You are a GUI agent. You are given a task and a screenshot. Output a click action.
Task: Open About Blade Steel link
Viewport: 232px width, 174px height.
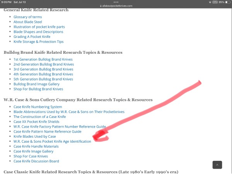[28, 22]
